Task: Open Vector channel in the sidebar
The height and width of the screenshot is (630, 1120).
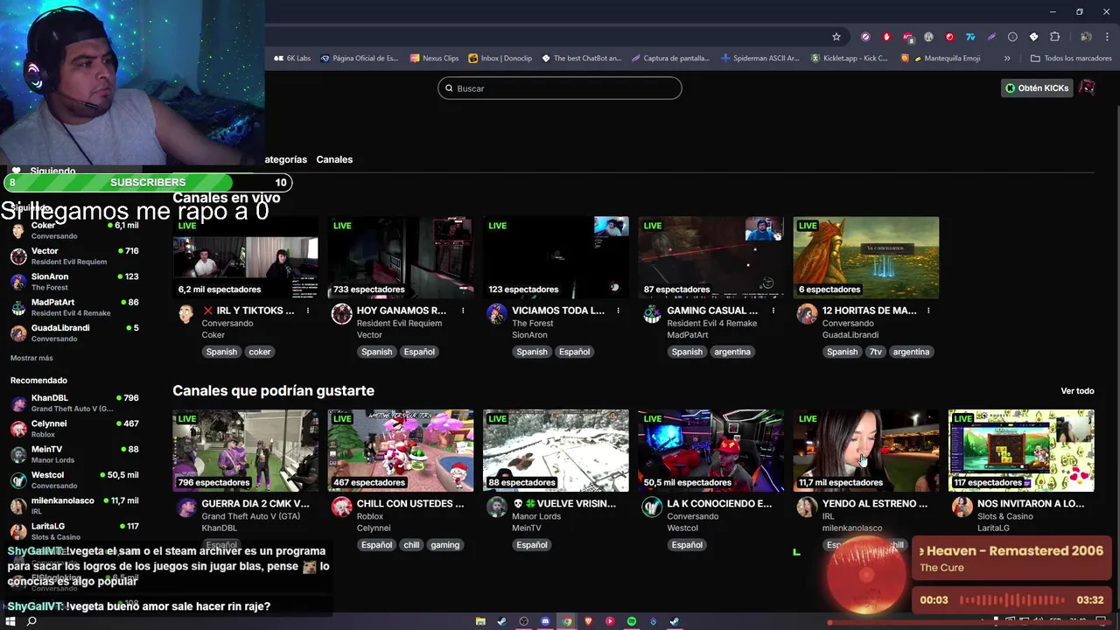Action: pos(75,255)
